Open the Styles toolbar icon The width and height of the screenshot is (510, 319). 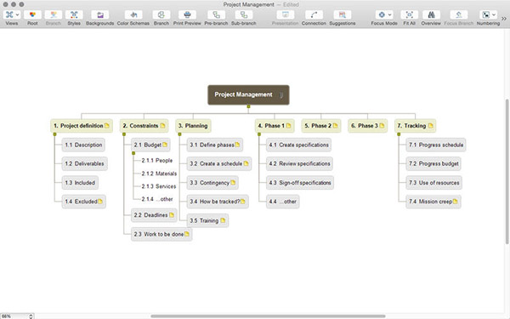[74, 15]
